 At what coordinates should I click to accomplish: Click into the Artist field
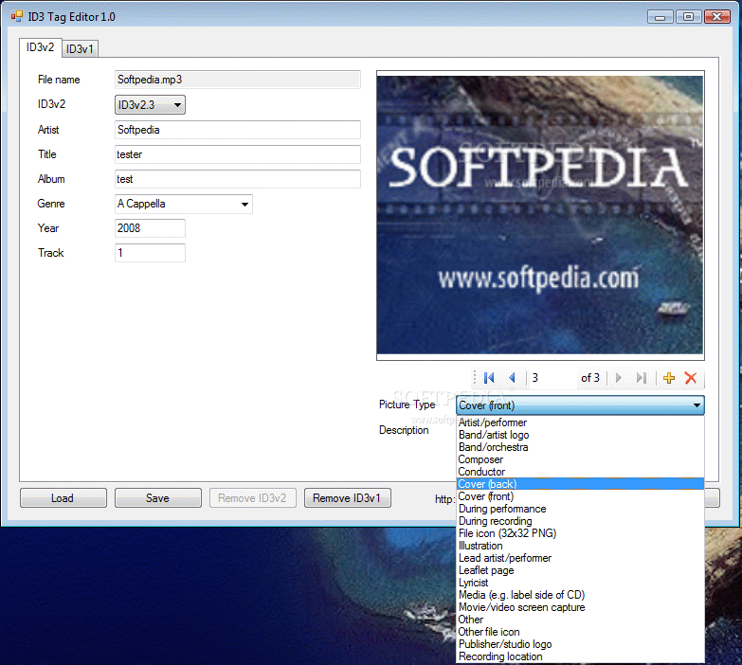coord(238,130)
